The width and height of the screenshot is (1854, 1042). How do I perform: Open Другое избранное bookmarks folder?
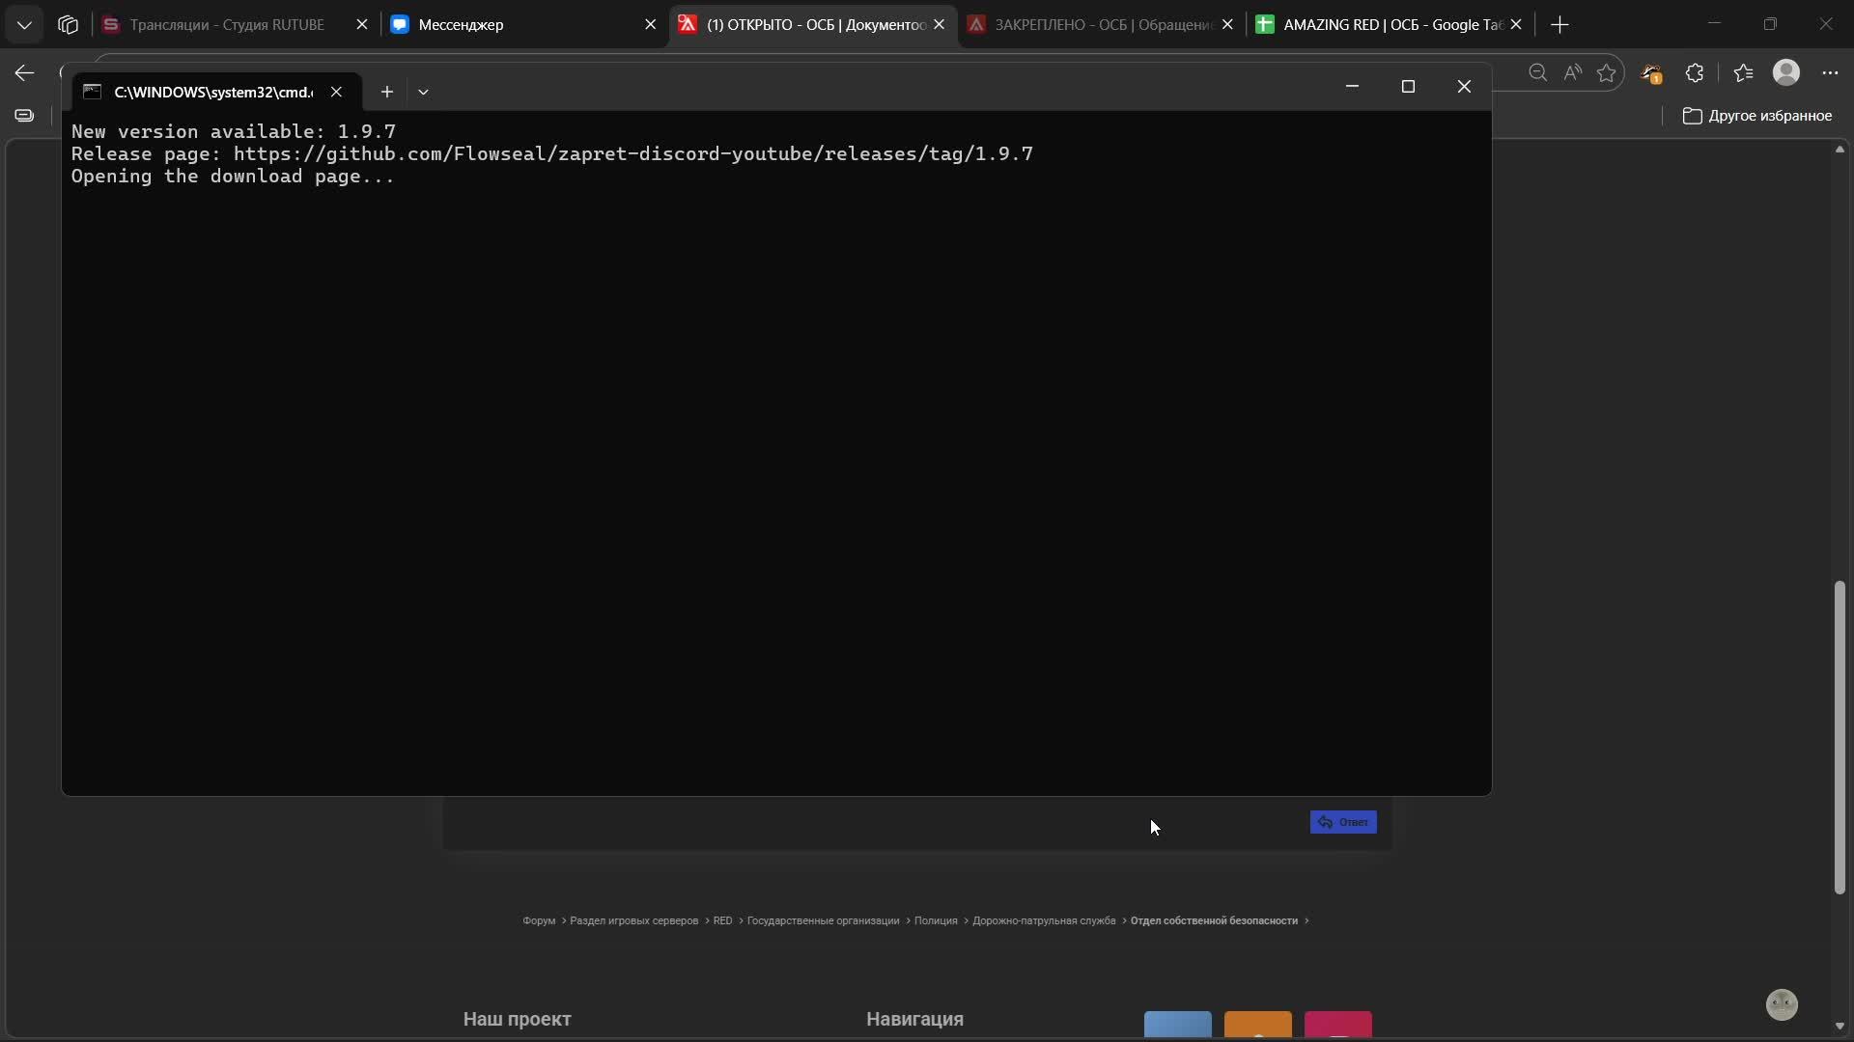1757,116
